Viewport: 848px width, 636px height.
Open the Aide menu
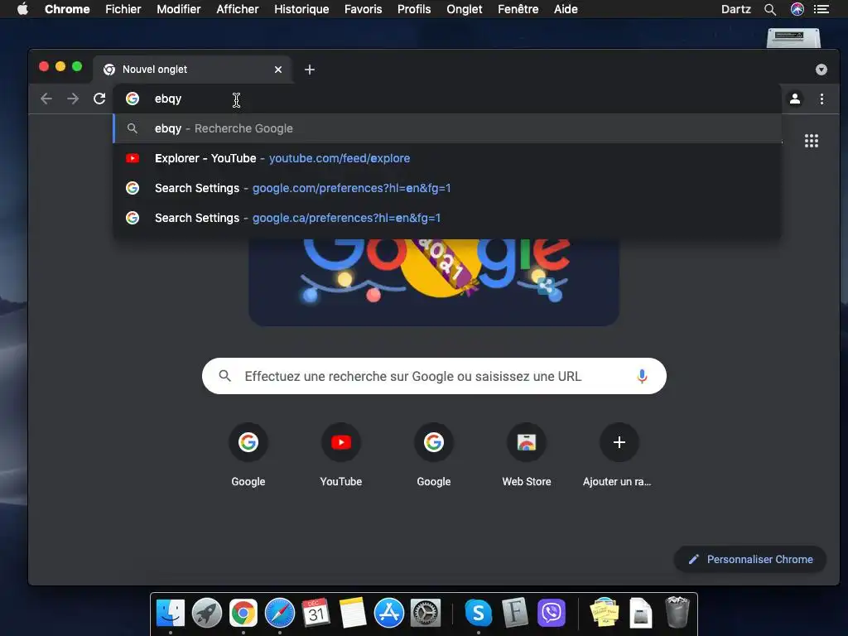point(566,8)
